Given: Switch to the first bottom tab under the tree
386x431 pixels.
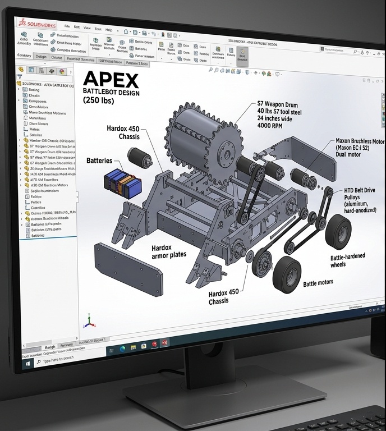Looking at the screenshot, I should point(50,347).
